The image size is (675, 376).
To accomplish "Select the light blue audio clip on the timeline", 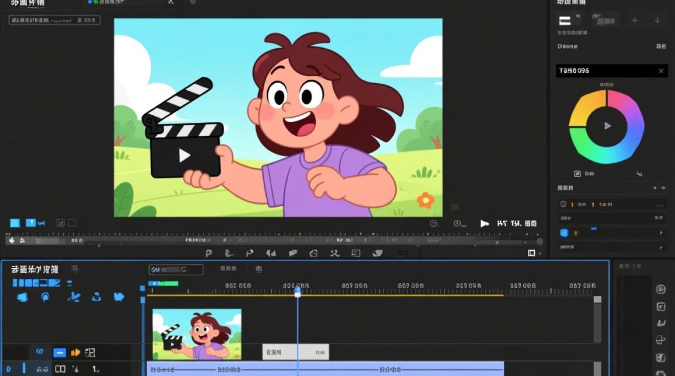I will (325, 369).
